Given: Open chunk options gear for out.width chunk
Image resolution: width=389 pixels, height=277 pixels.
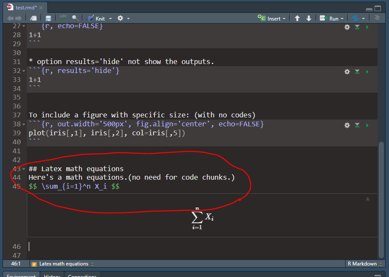Looking at the screenshot, I should (347, 125).
